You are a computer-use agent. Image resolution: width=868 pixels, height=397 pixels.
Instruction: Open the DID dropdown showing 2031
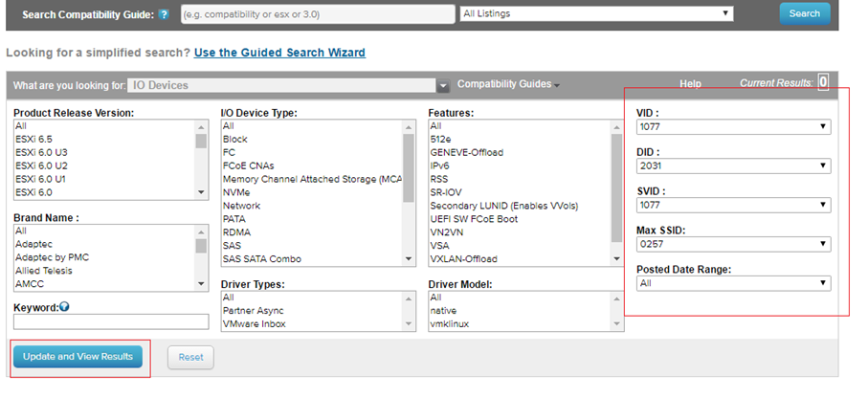(733, 165)
